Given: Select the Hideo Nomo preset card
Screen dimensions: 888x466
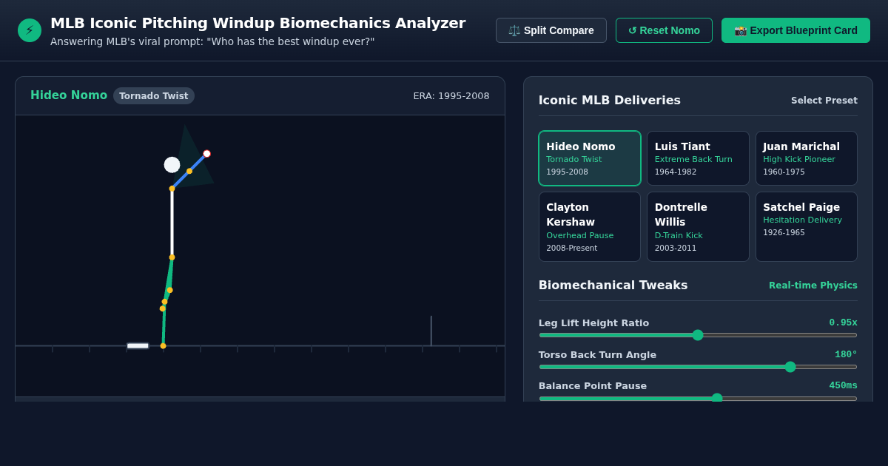Looking at the screenshot, I should click(590, 158).
